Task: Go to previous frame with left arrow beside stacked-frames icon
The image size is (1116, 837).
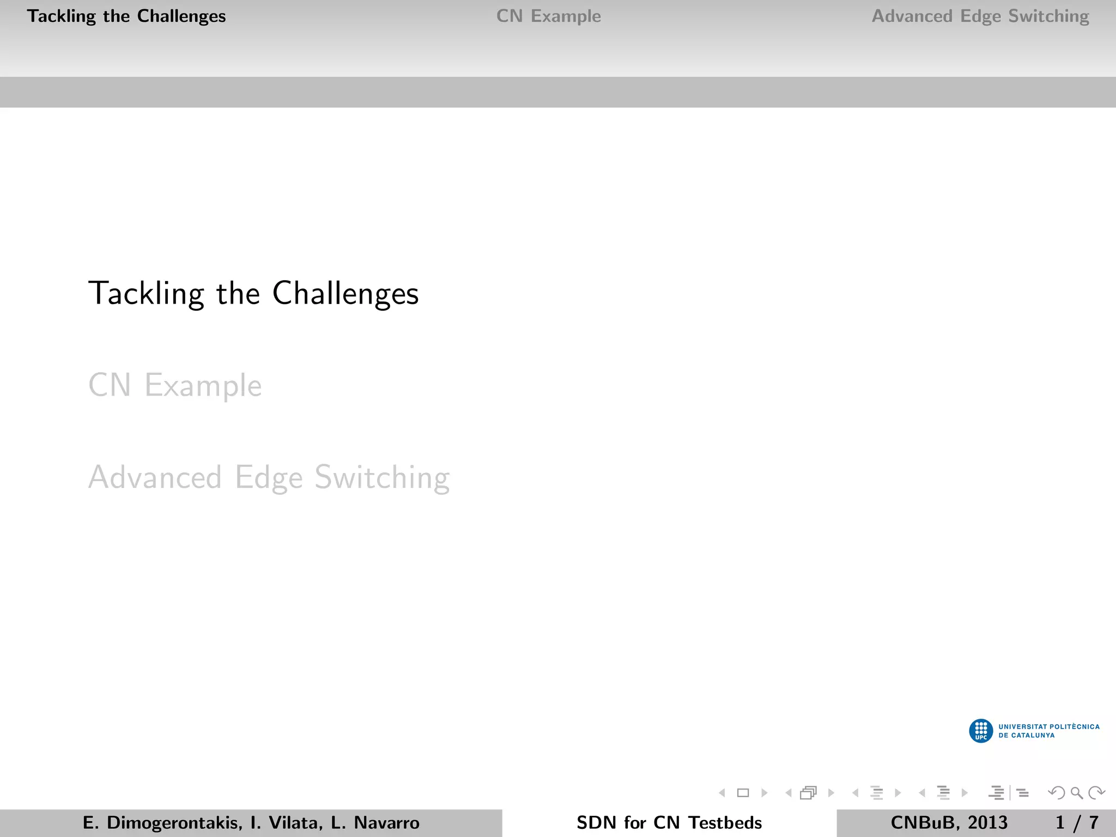Action: pos(789,793)
